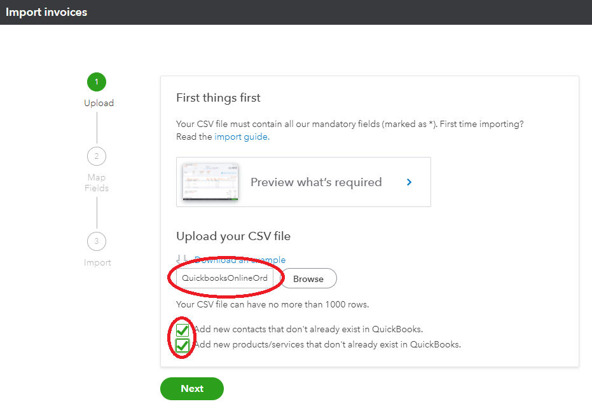Open the preview screenshot thumbnail
592x404 pixels.
tap(210, 182)
